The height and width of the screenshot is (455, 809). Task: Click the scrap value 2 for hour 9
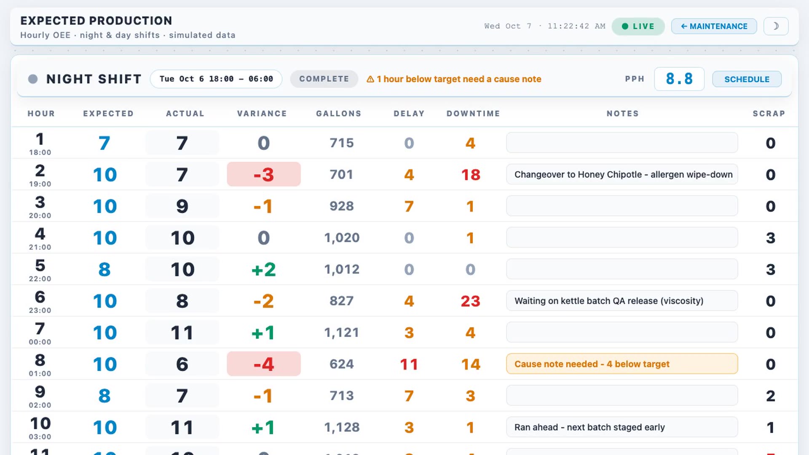[x=771, y=396]
